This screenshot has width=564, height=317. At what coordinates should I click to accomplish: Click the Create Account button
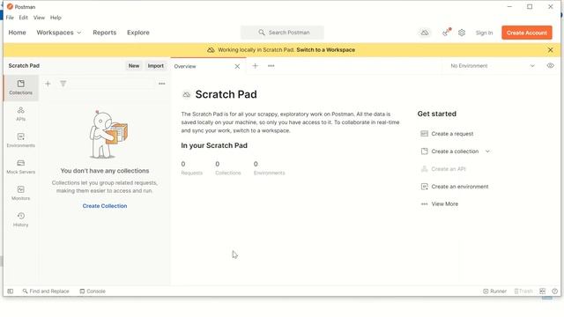tap(527, 33)
